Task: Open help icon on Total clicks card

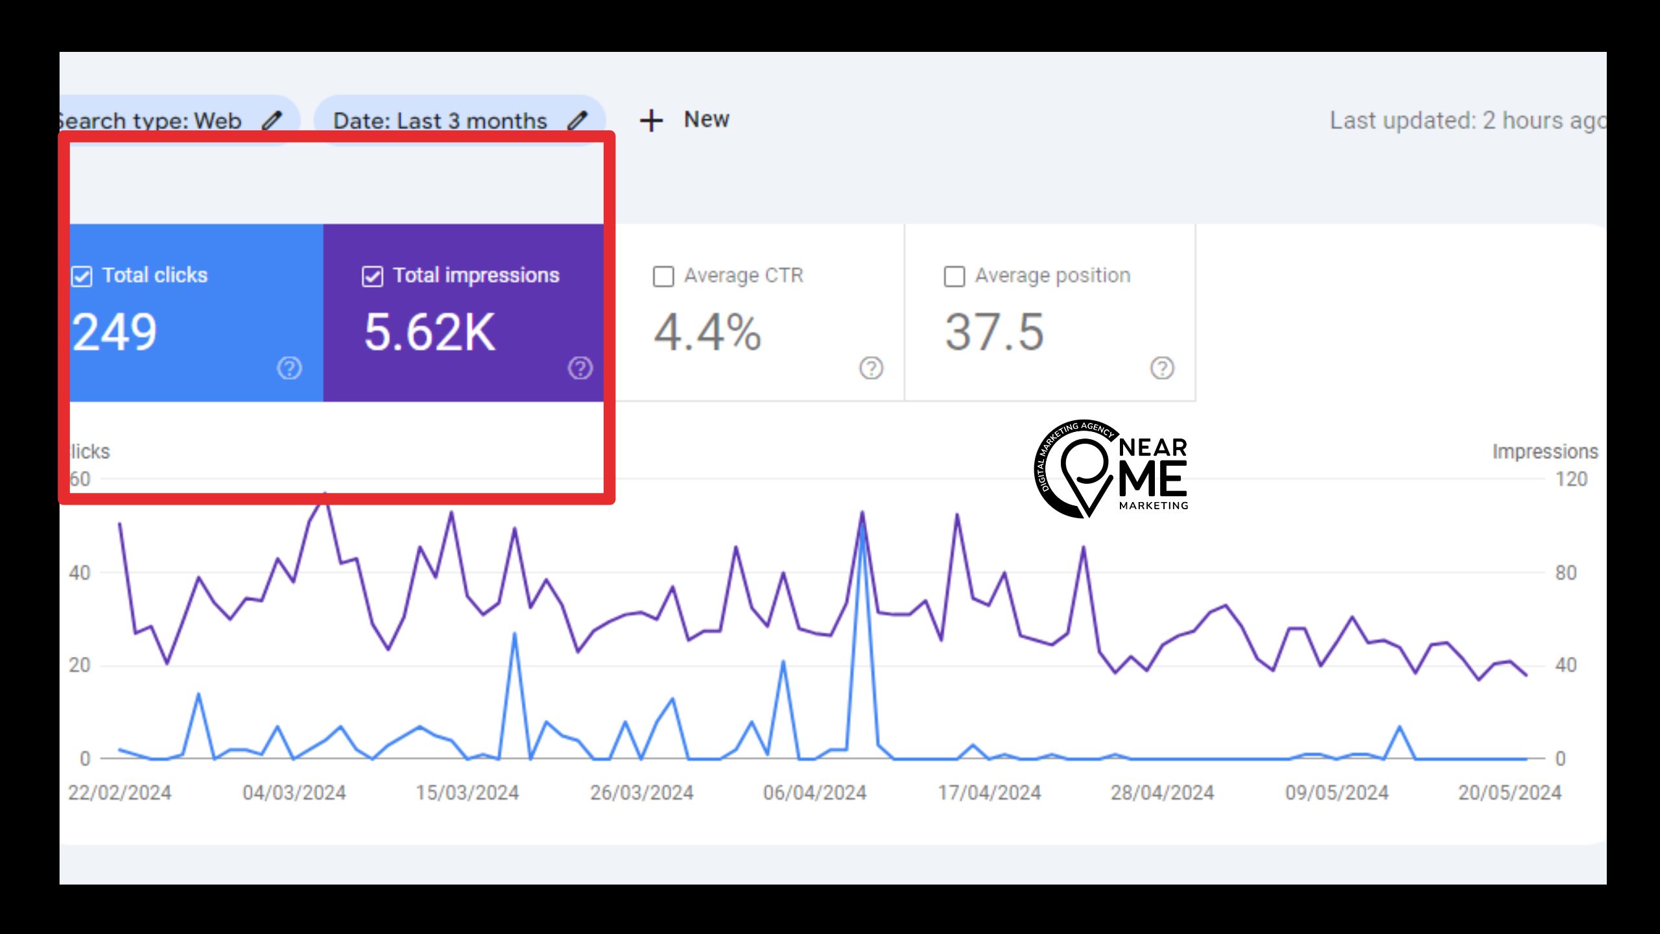Action: click(289, 368)
